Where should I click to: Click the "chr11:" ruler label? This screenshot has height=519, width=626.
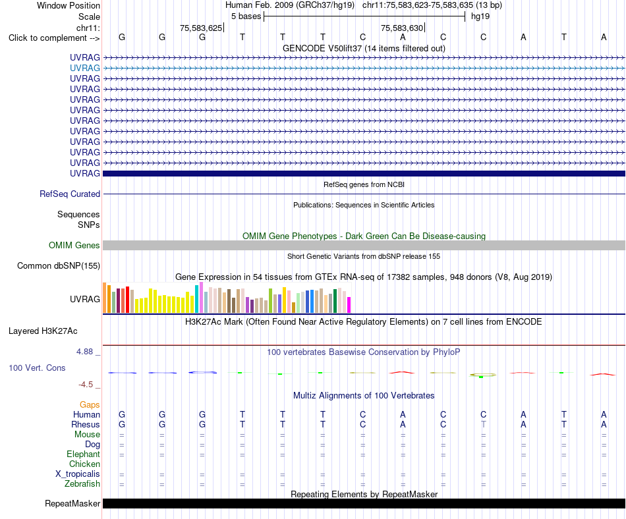[88, 28]
